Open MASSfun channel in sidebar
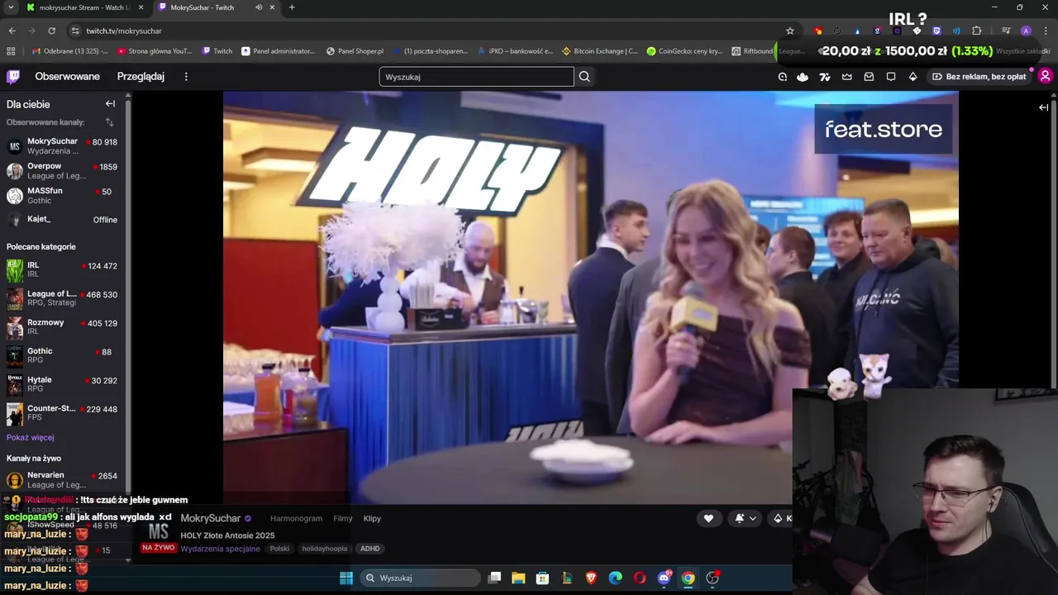 [x=62, y=196]
